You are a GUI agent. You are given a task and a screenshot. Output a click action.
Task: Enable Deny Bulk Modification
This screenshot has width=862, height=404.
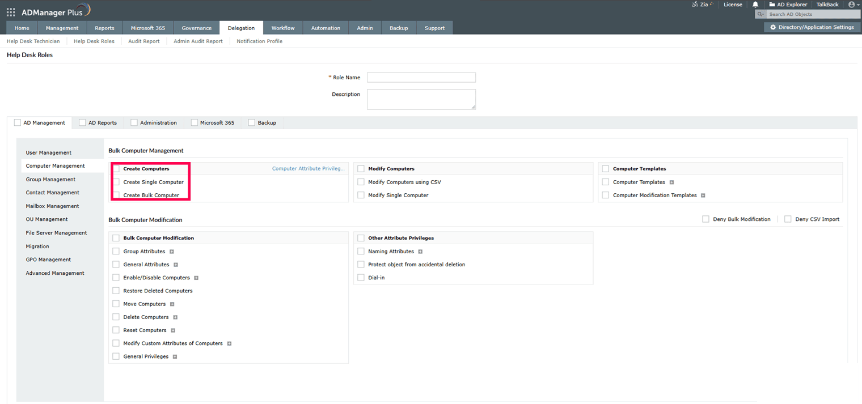click(x=705, y=219)
